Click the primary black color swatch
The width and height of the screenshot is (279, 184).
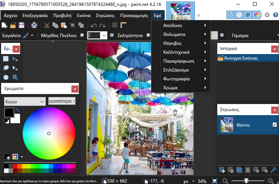[x=9, y=112]
